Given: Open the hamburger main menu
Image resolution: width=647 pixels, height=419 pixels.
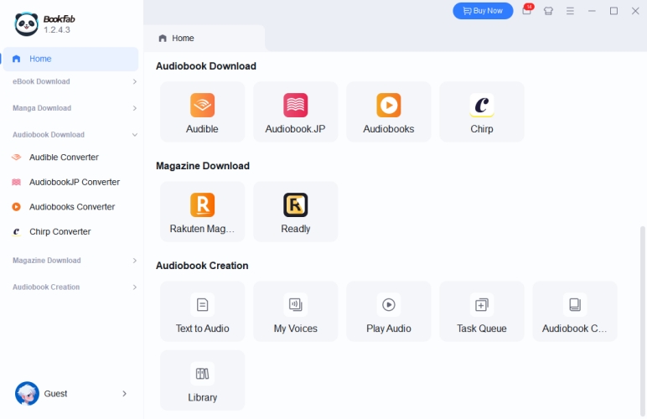Looking at the screenshot, I should coord(570,11).
